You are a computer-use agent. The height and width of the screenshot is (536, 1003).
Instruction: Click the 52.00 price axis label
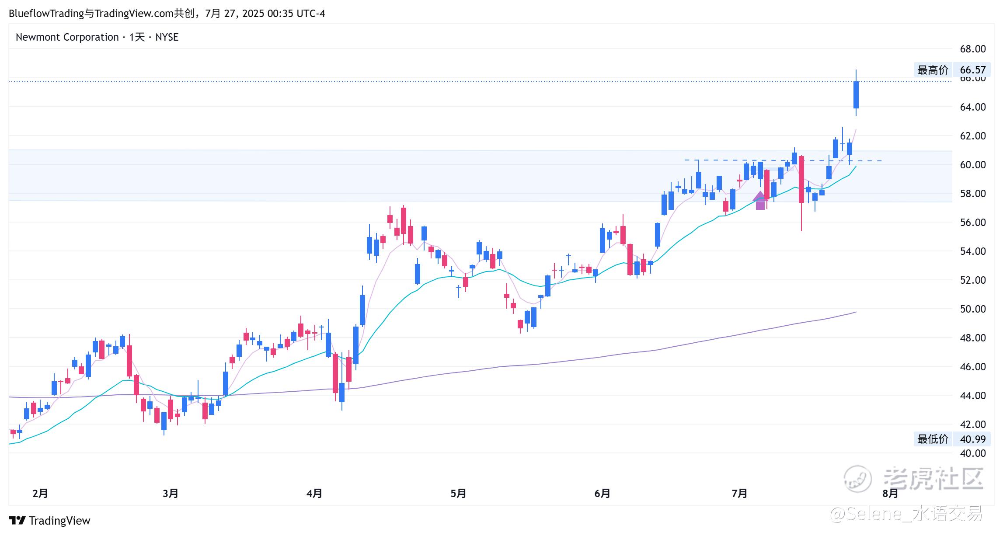(973, 280)
